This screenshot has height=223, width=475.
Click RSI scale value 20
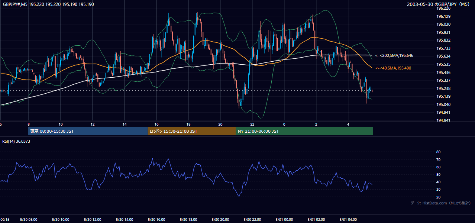(x=438, y=197)
